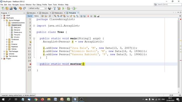Click the error marker on line 15
Viewport: 182px width, 102px height.
30,64
